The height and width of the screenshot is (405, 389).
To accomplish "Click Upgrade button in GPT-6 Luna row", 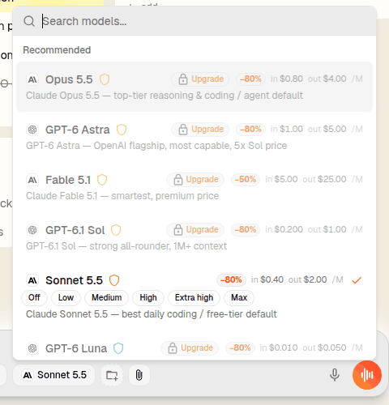I will (x=190, y=348).
